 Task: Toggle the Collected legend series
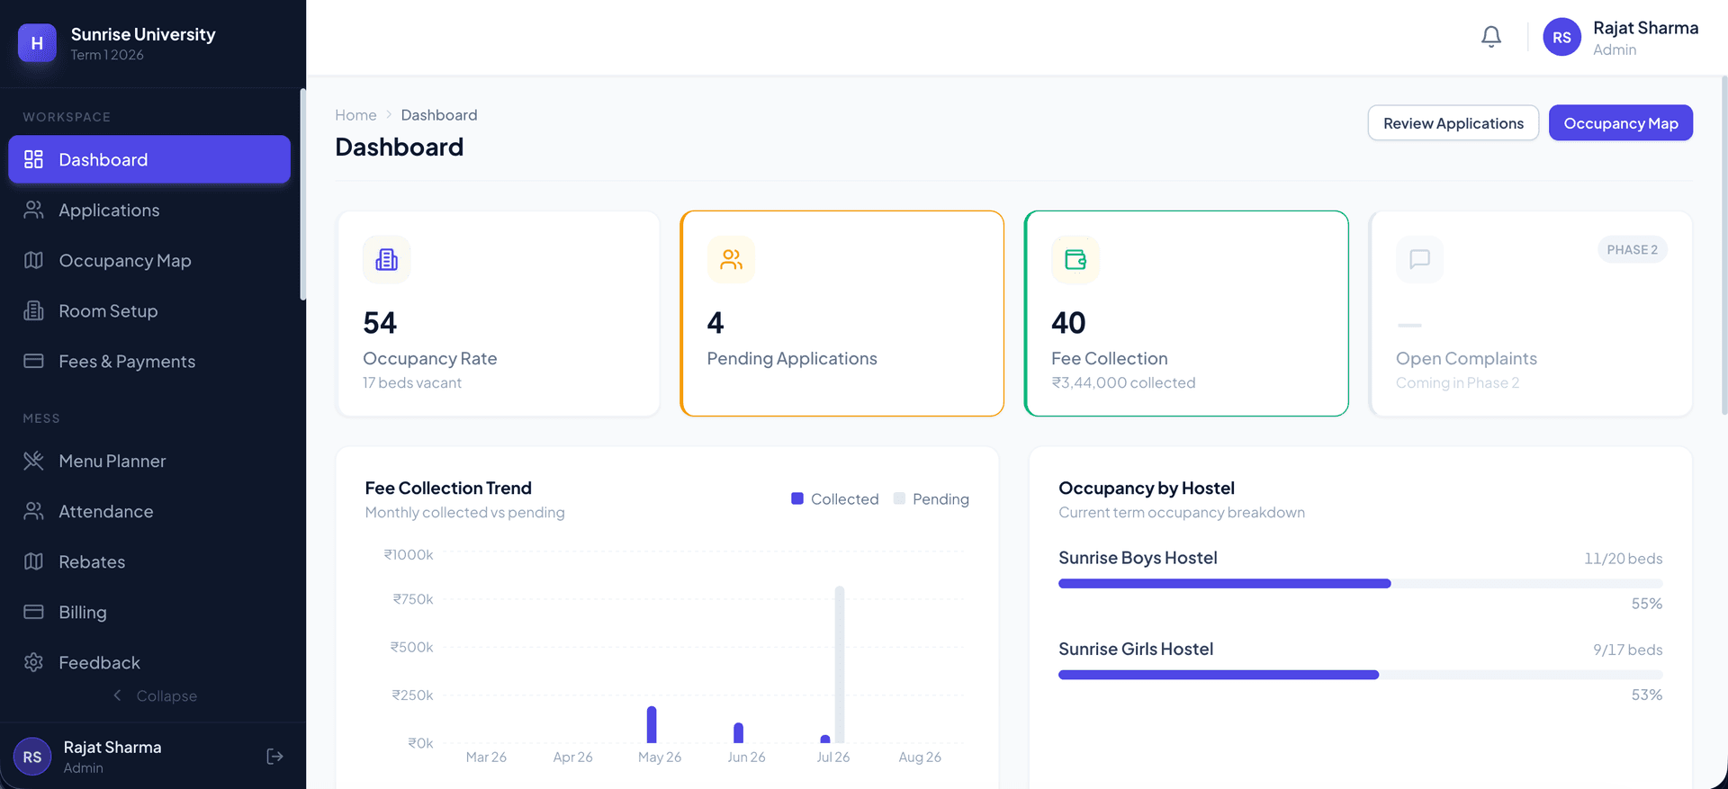(x=834, y=499)
